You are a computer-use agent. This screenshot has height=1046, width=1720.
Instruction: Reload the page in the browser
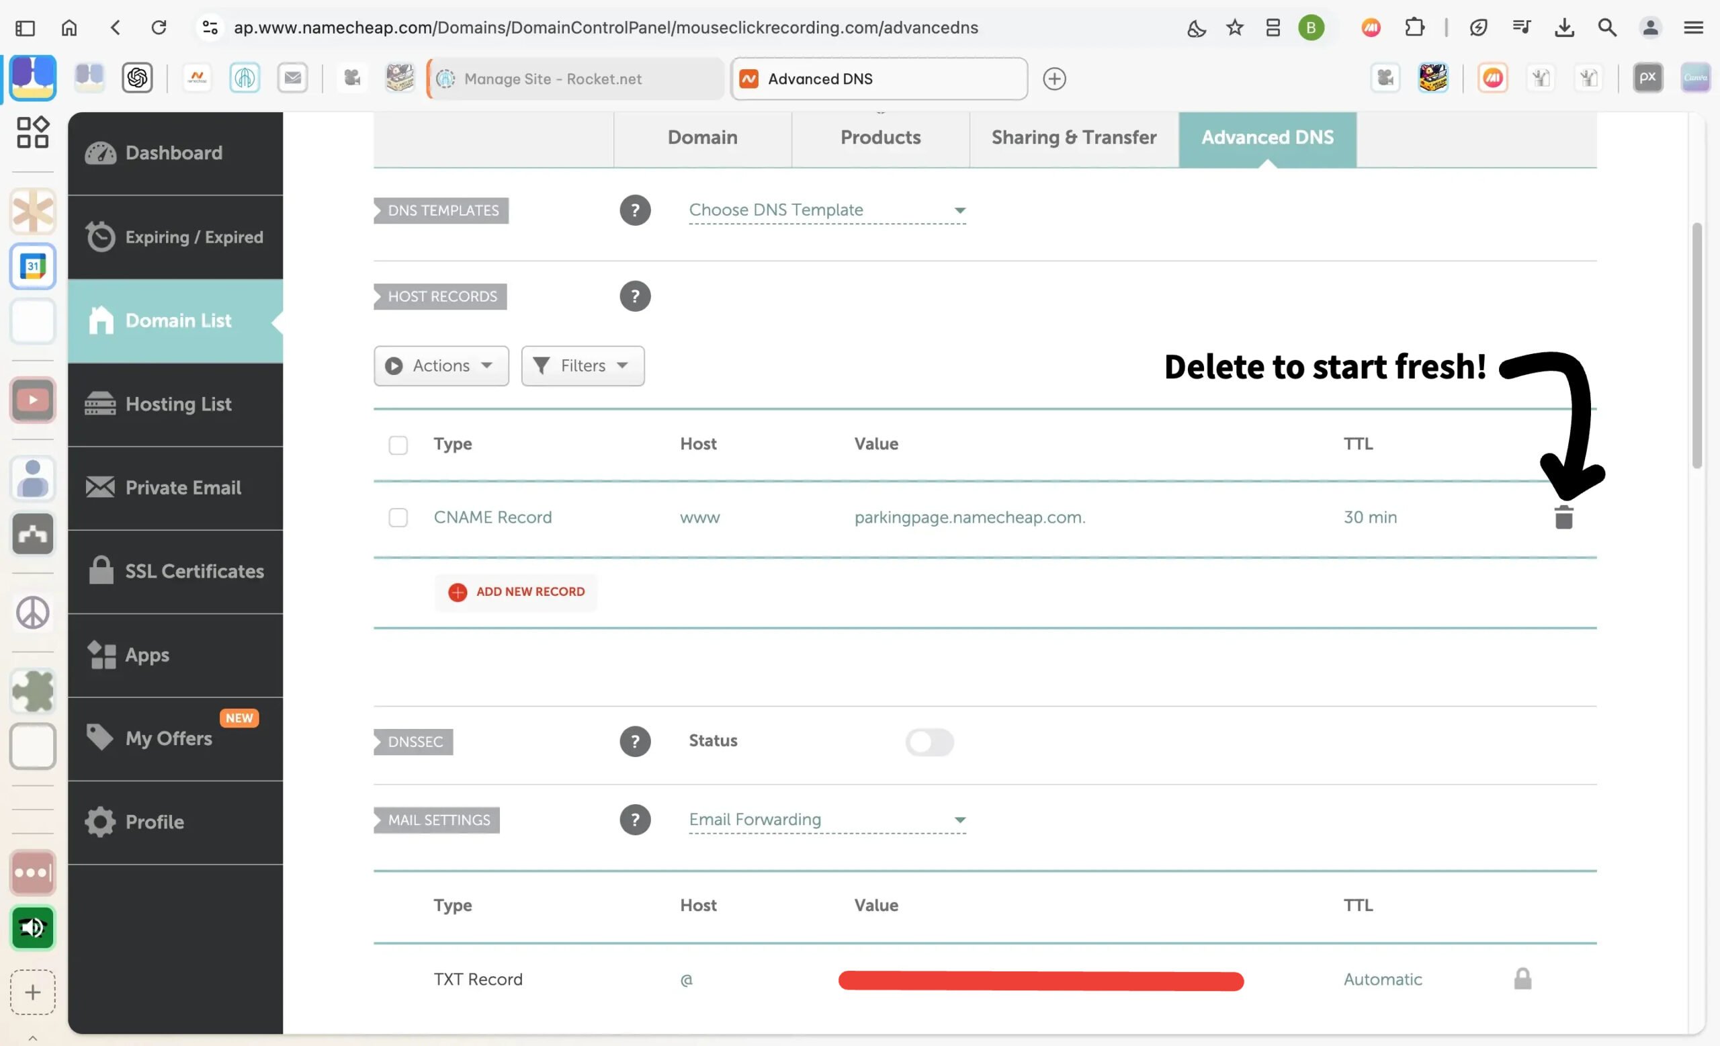pos(159,28)
